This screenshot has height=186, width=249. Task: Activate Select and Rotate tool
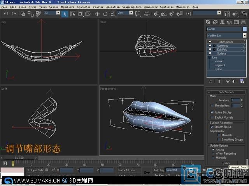coord(105,14)
